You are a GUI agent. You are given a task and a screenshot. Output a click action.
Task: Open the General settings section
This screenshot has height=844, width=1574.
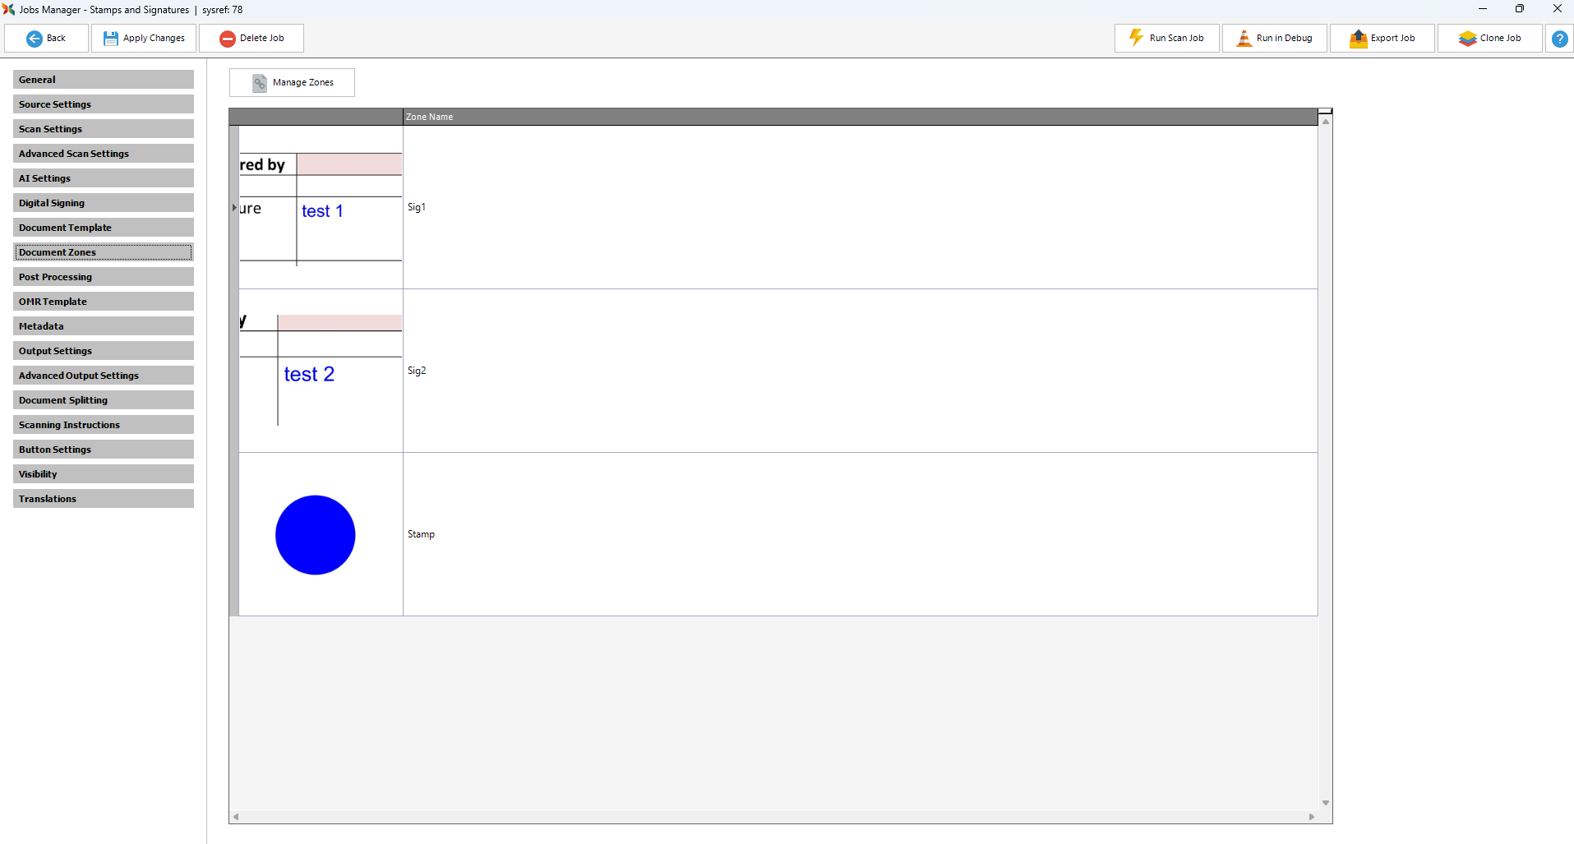coord(104,80)
